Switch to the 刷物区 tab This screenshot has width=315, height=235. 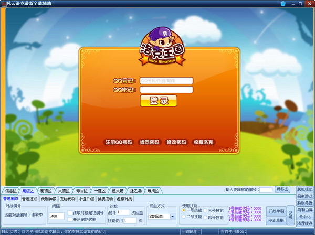46,190
